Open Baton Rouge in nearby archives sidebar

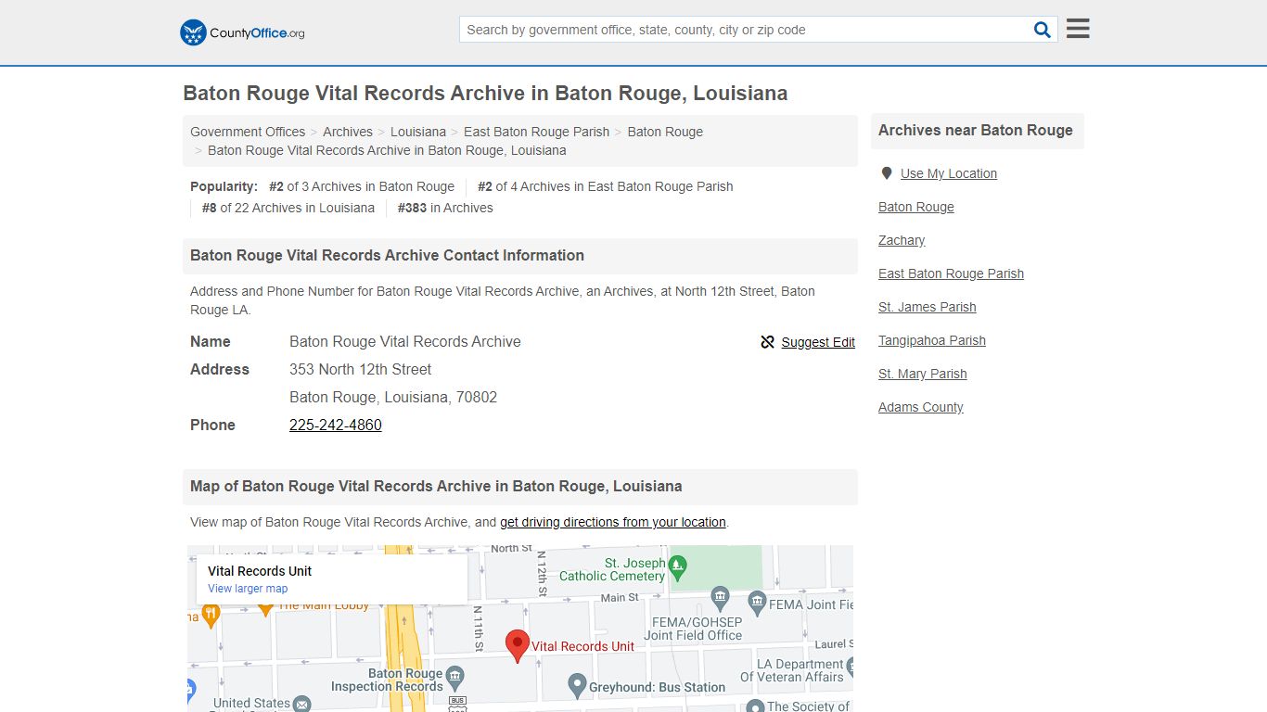pos(916,207)
